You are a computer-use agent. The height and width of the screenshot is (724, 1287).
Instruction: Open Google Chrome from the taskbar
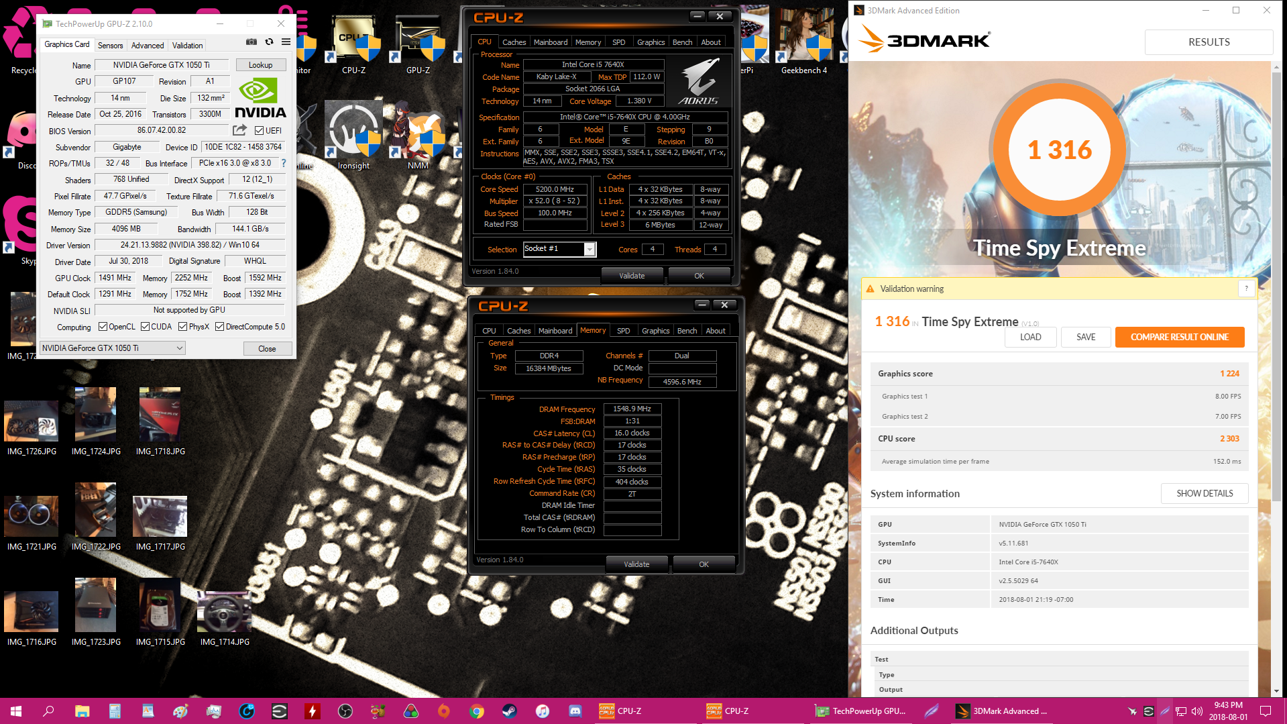tap(477, 711)
